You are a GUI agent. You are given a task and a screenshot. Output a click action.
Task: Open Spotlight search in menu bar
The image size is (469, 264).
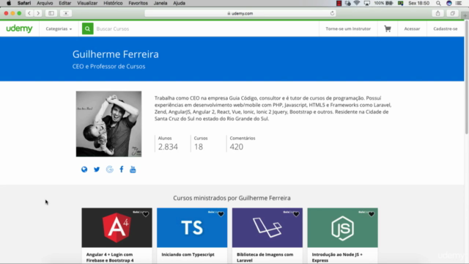438,3
